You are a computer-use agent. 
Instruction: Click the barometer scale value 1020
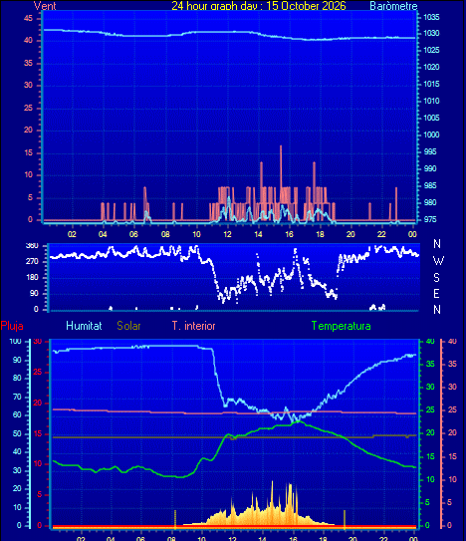pyautogui.click(x=431, y=68)
